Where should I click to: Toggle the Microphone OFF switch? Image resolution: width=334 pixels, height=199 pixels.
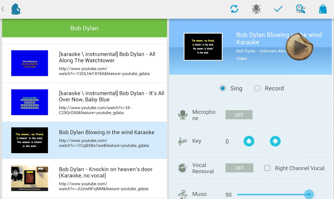[x=239, y=115]
